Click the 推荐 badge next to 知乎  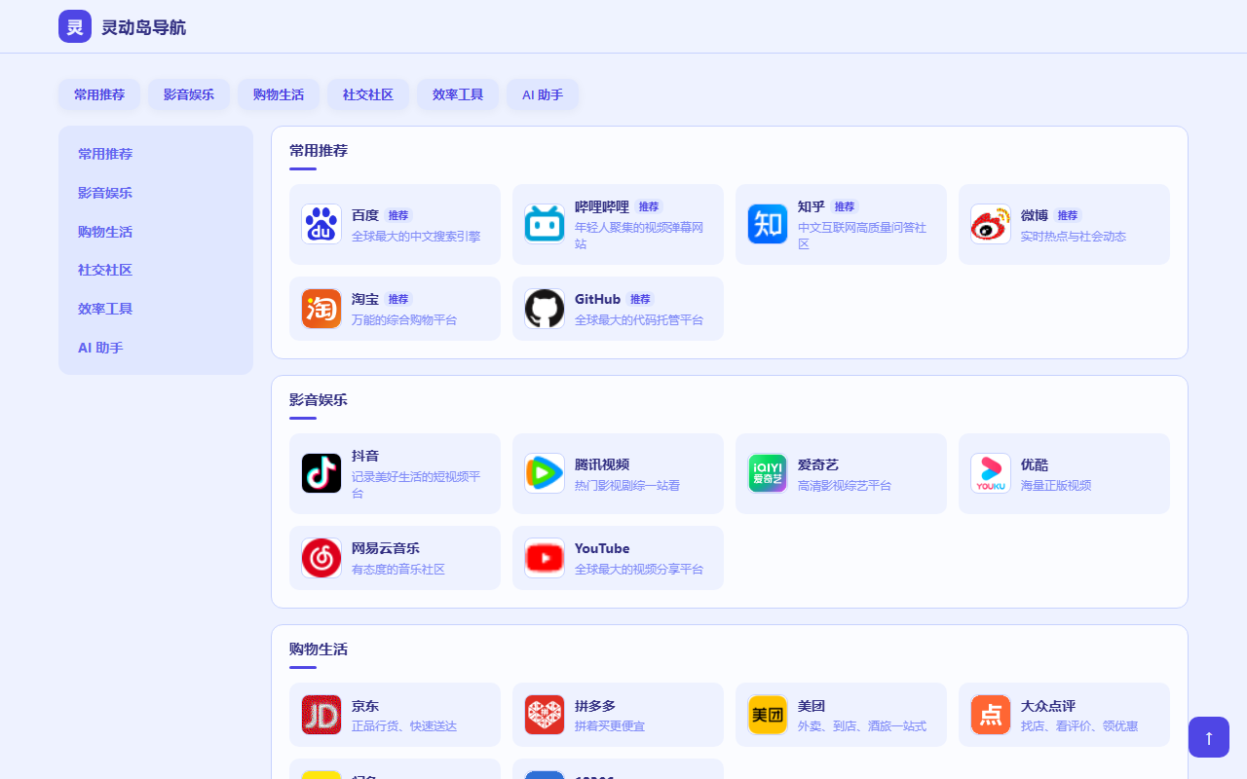point(845,206)
